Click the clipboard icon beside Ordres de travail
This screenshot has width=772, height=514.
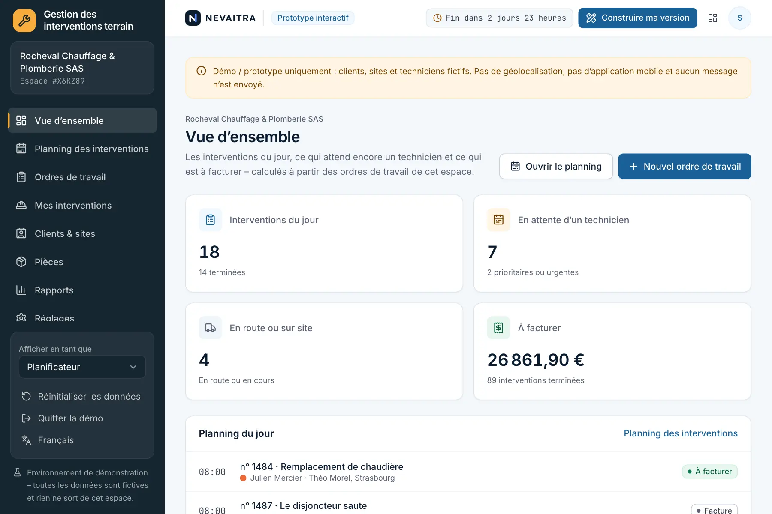[21, 177]
